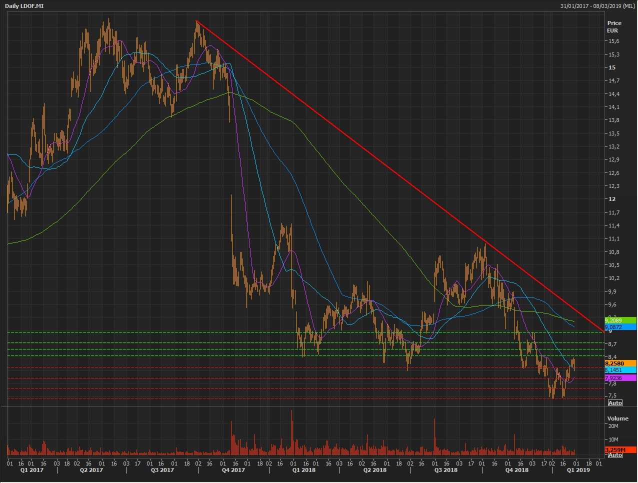Click the Volume pane label

coord(617,418)
